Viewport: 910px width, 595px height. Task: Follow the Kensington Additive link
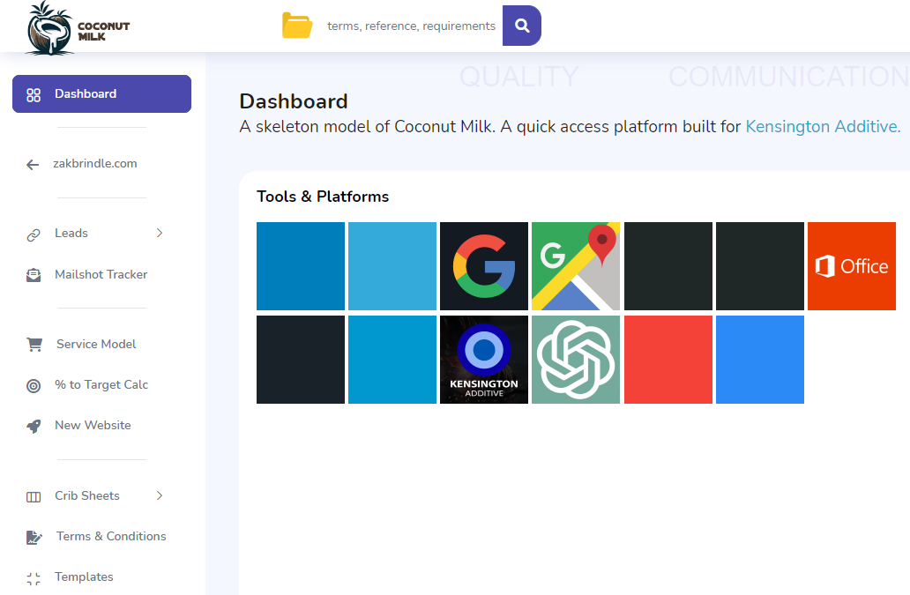823,126
